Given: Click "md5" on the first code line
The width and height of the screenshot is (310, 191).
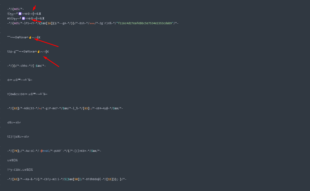Looking at the screenshot, I should coord(16,9).
